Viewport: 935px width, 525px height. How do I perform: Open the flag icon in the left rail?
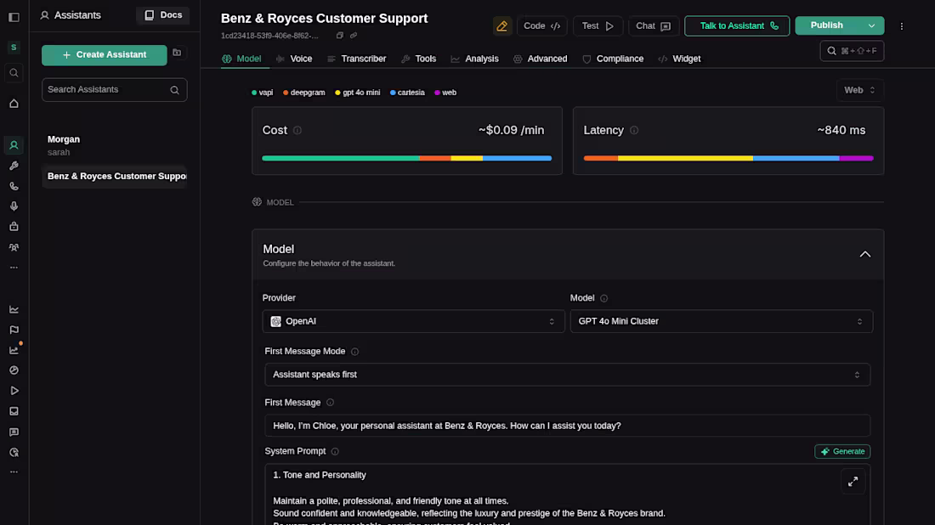14,330
